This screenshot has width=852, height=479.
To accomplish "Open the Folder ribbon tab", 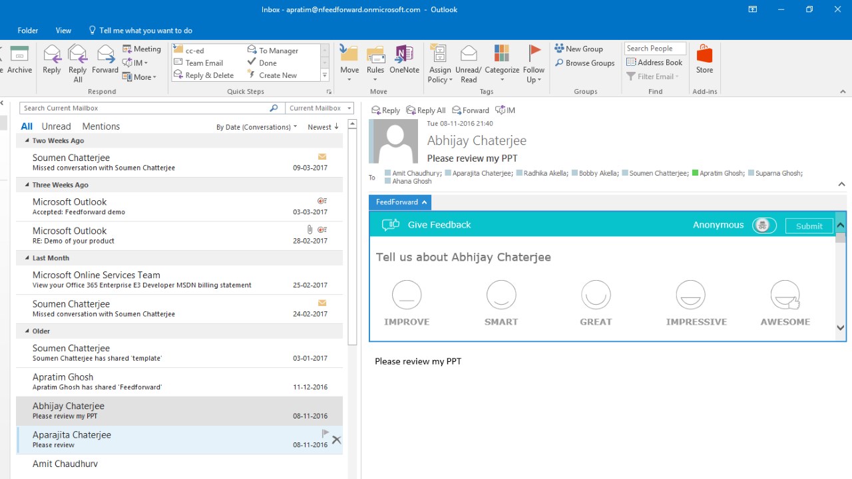I will 28,31.
